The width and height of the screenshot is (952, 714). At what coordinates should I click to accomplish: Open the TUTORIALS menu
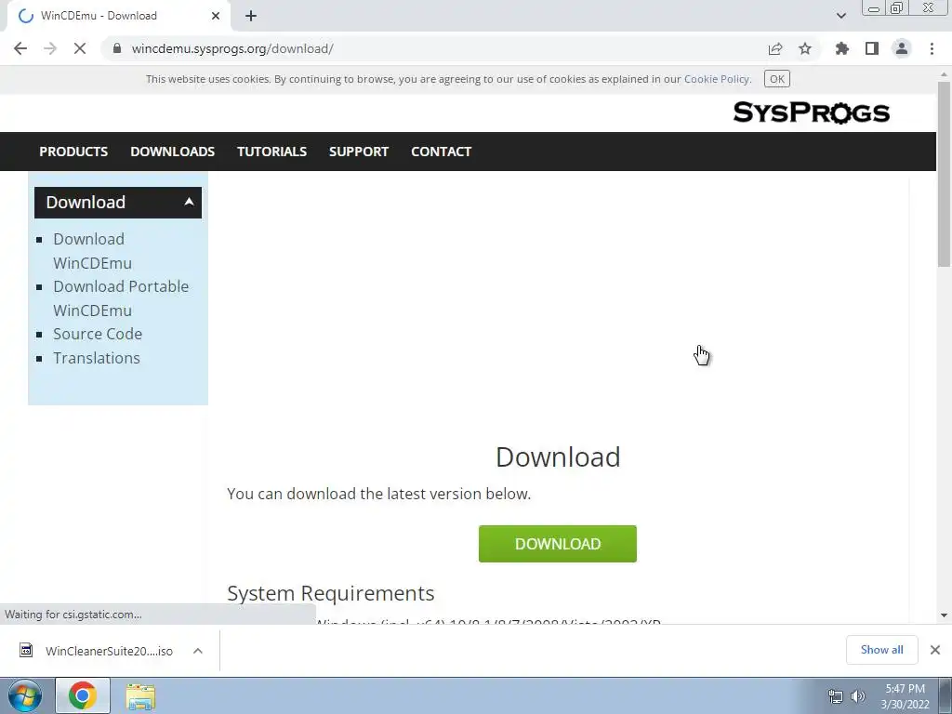tap(271, 152)
